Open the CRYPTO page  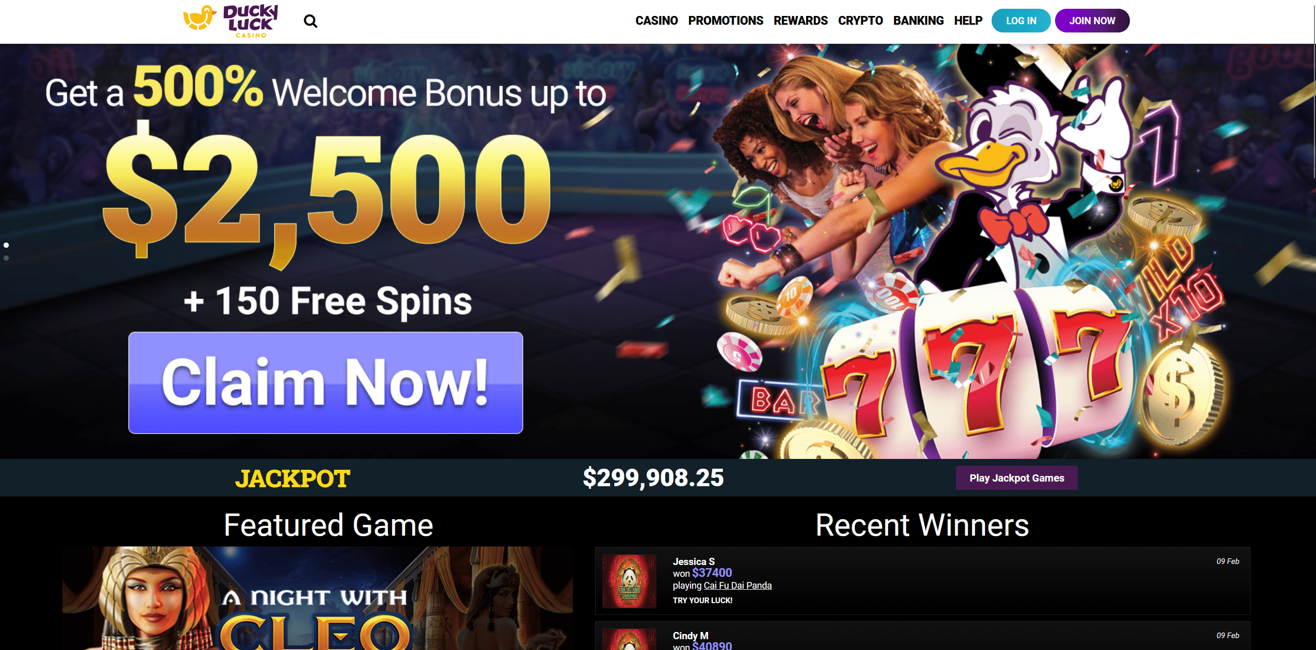(860, 21)
